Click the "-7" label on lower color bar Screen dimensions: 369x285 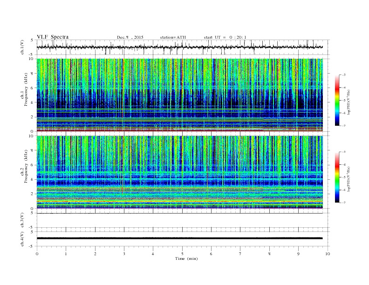344,203
